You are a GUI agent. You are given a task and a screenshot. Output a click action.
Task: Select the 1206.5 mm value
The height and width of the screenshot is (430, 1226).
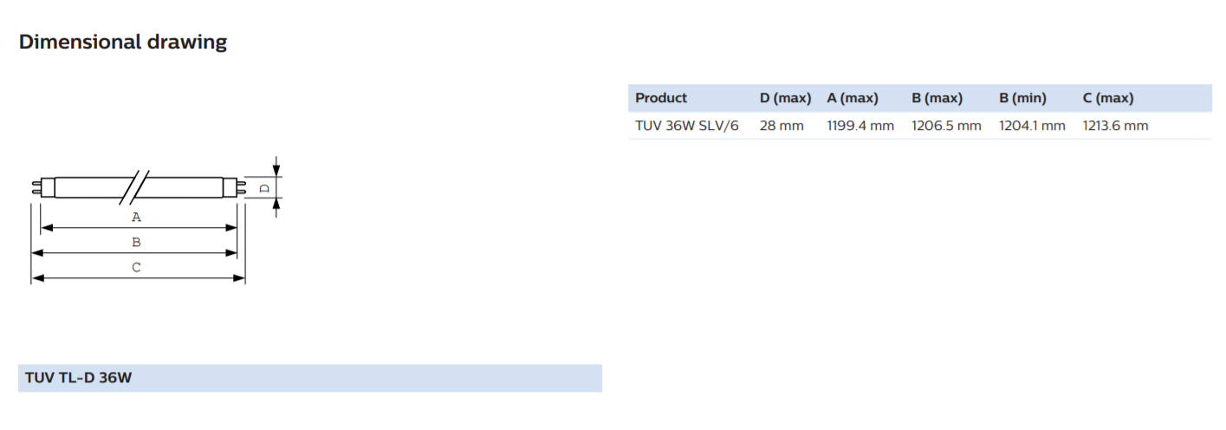[x=946, y=126]
